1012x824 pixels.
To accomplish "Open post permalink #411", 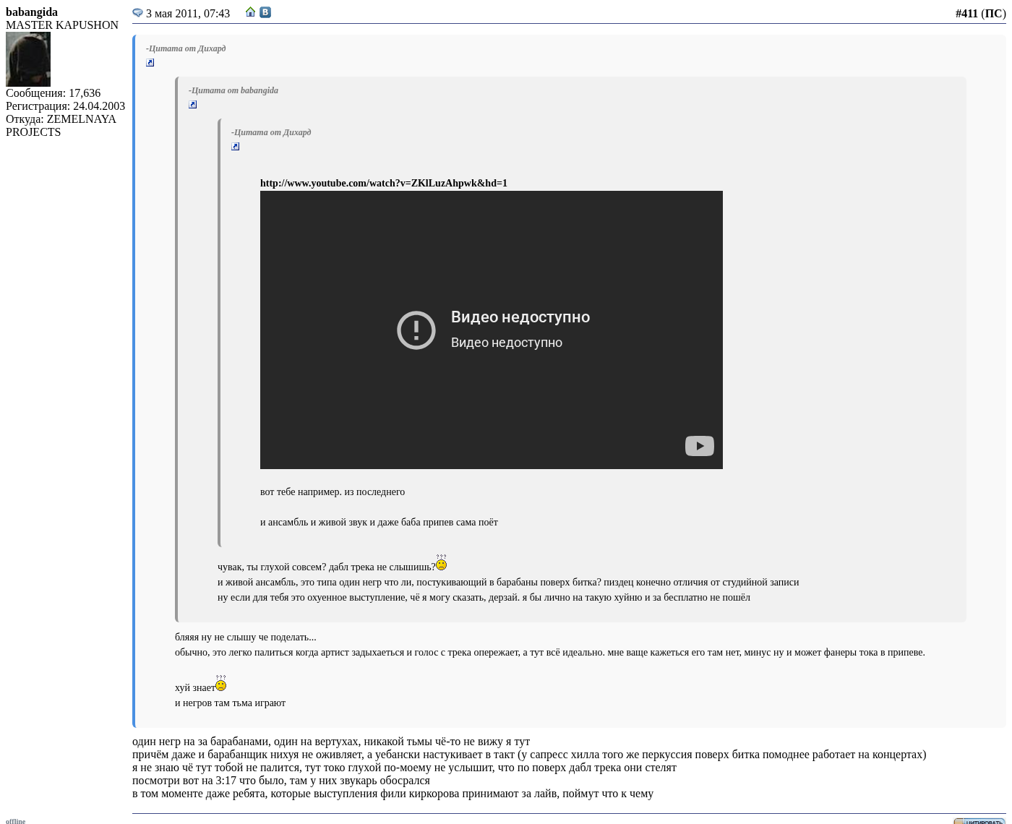I will point(966,14).
